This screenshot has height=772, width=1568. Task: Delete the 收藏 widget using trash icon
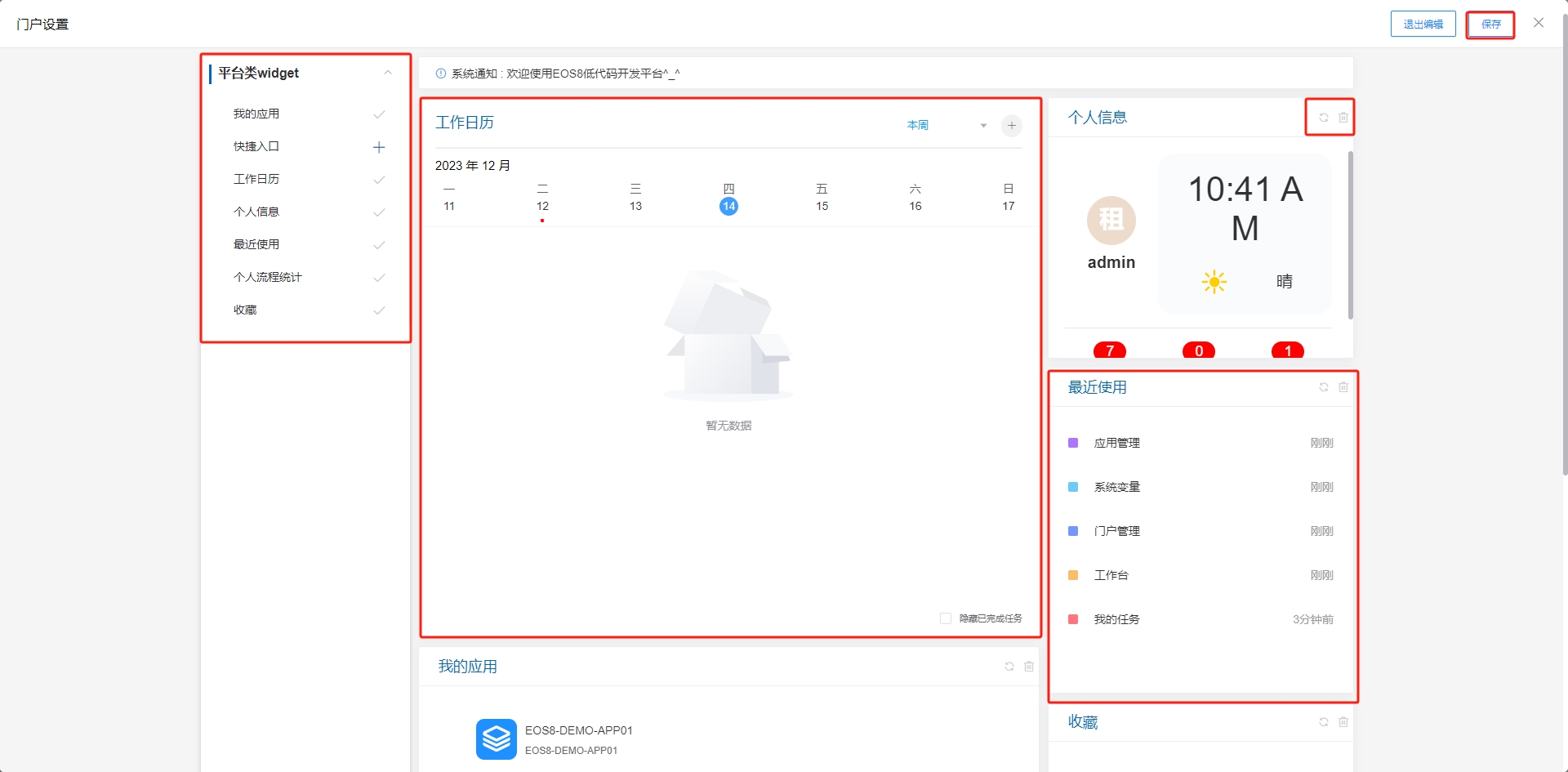[x=1343, y=722]
